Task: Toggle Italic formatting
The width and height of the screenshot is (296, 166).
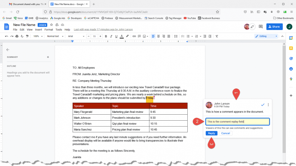Action: coord(111,36)
